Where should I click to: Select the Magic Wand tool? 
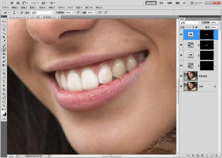click(x=4, y=34)
